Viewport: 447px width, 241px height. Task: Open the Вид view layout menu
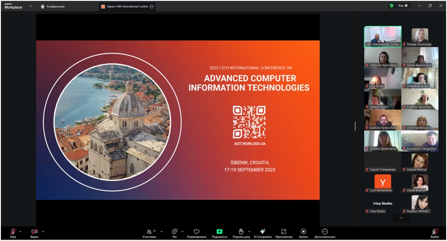tap(402, 5)
